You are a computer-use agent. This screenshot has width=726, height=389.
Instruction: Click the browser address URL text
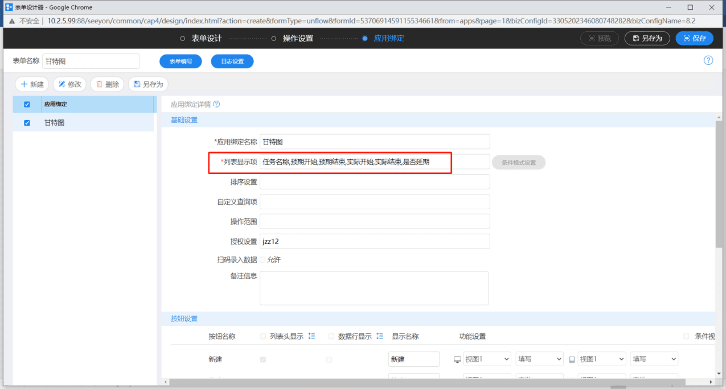[x=371, y=20]
